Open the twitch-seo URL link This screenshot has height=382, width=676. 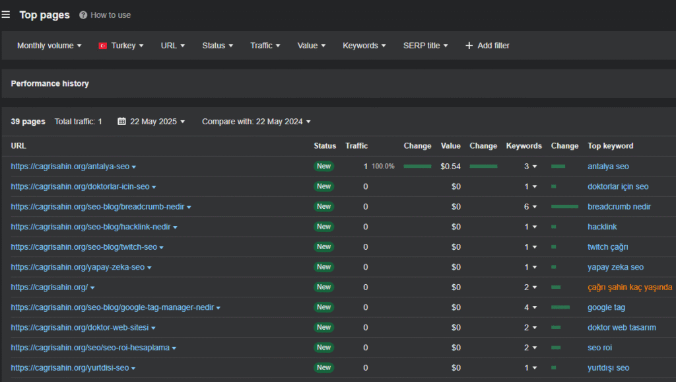pos(84,247)
